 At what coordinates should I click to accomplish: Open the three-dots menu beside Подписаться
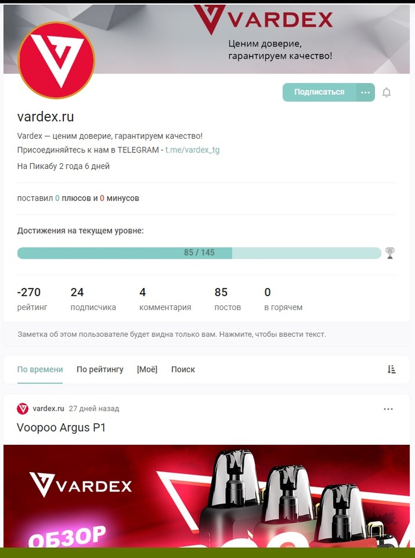(365, 92)
